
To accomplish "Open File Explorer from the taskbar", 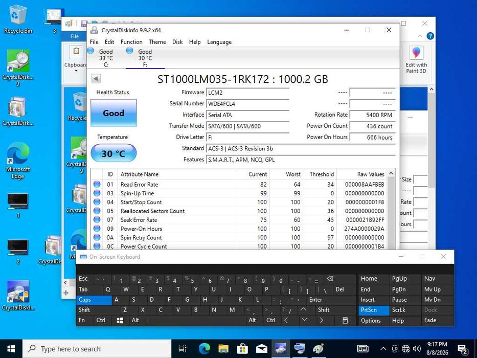I will [223, 349].
